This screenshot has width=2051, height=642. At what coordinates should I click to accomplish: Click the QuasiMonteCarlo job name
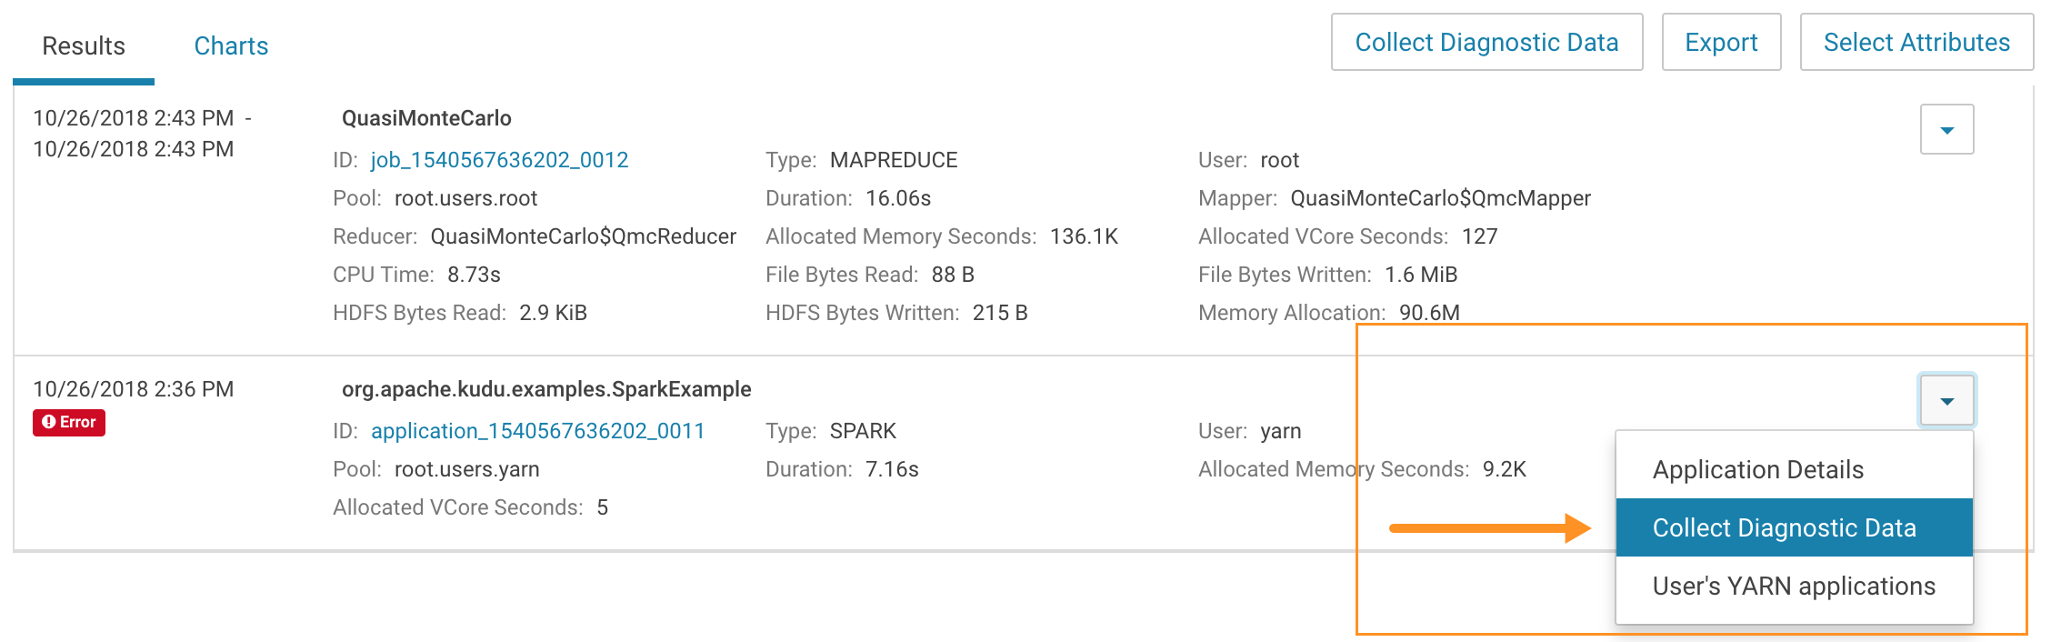click(426, 118)
